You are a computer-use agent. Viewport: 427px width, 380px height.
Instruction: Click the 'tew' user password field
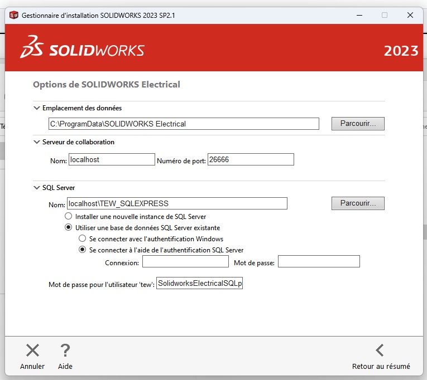click(199, 283)
